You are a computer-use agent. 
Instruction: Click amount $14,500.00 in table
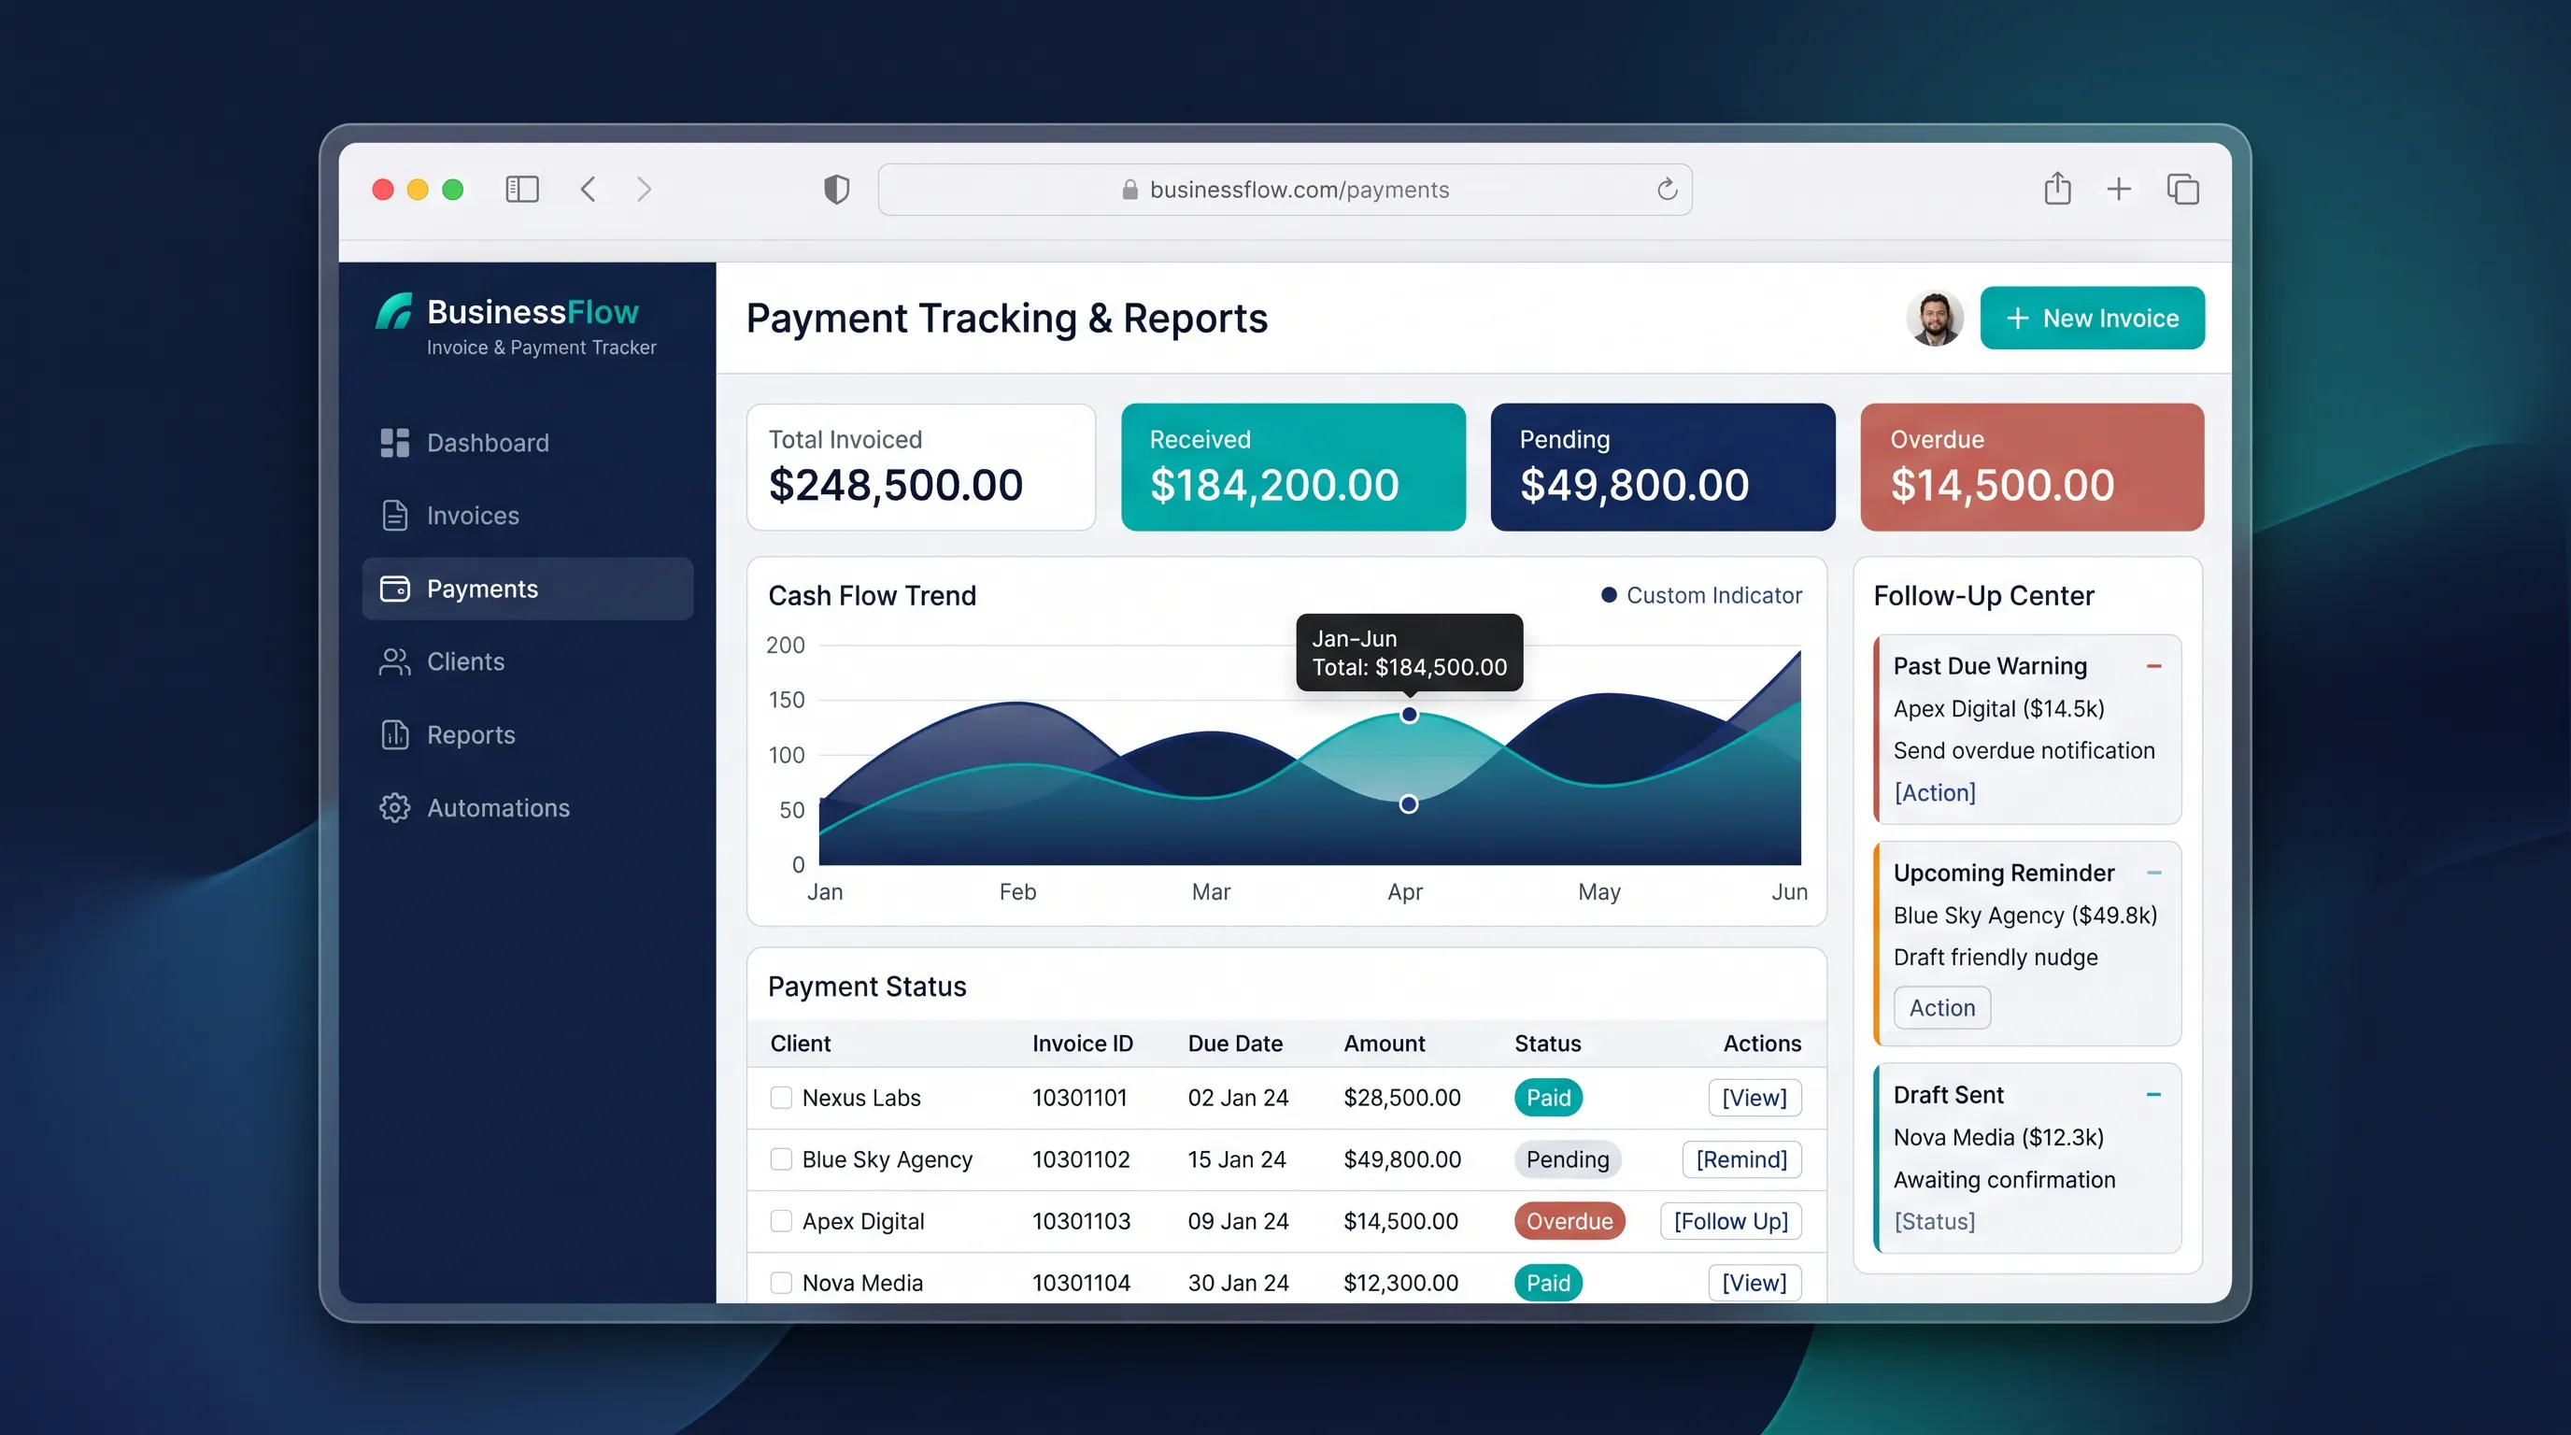coord(1400,1221)
